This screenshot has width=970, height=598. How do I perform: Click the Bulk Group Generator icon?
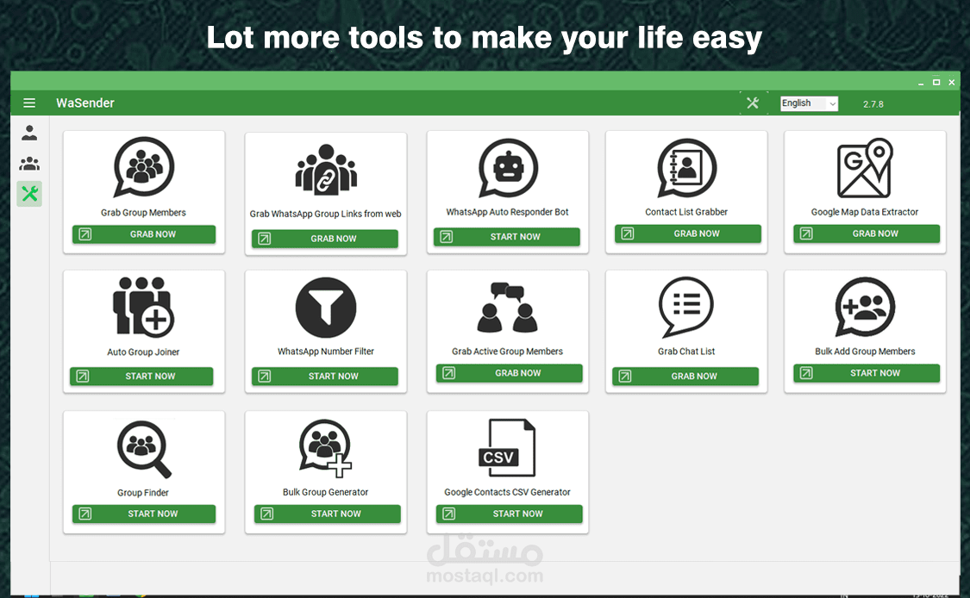[x=325, y=448]
